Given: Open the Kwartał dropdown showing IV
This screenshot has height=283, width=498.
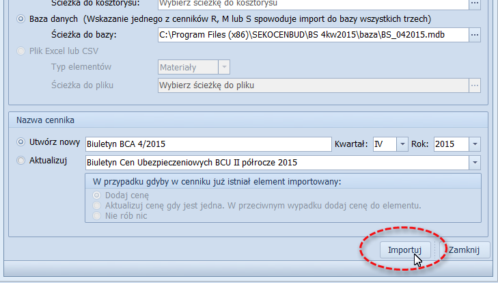Looking at the screenshot, I should [x=402, y=144].
